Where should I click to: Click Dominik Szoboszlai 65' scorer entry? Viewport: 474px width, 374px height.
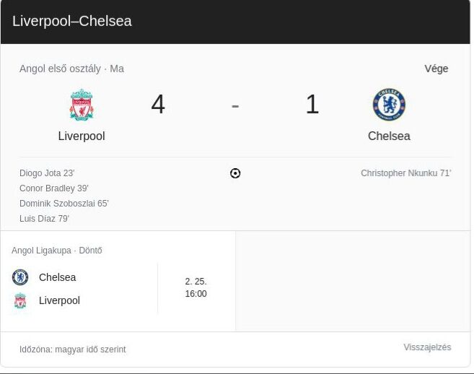63,204
